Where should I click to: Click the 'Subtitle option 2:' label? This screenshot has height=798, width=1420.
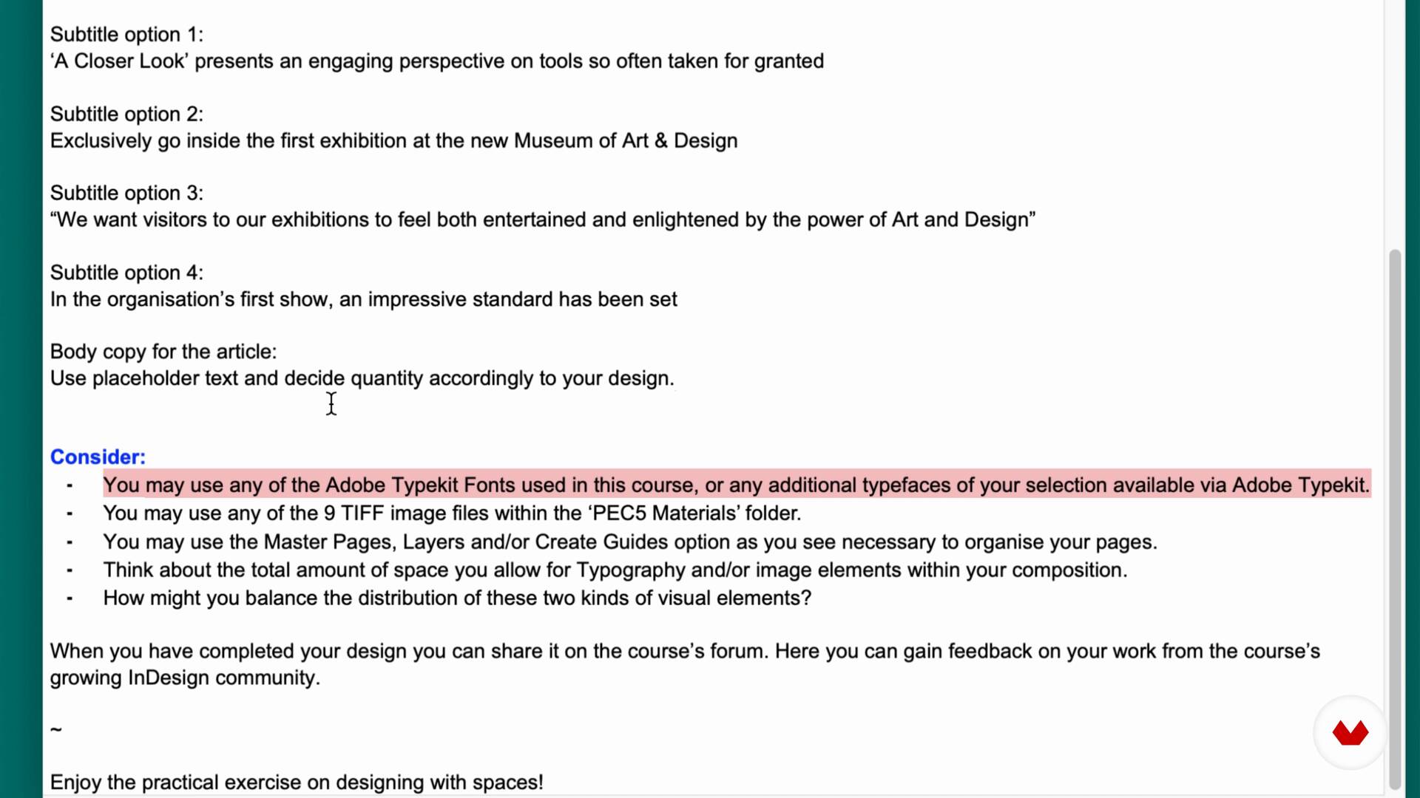pyautogui.click(x=126, y=115)
